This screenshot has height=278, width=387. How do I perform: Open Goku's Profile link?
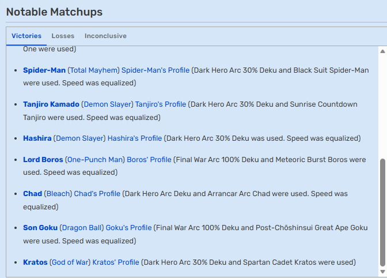128,228
